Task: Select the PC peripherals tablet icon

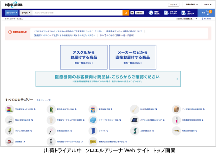Action: tap(134, 120)
